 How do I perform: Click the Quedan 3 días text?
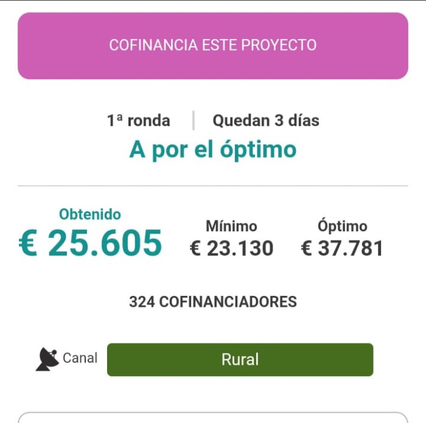265,121
